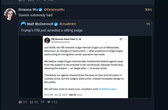Open the @mattmfm handle link
This screenshot has height=110, width=168.
tap(68, 24)
